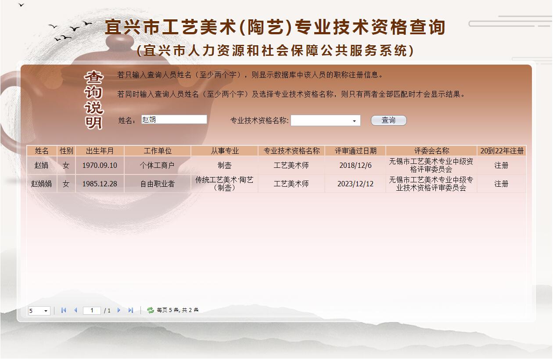Screen dimensions: 553x359
Task: Open the page-size dropdown showing 5
Action: [39, 310]
